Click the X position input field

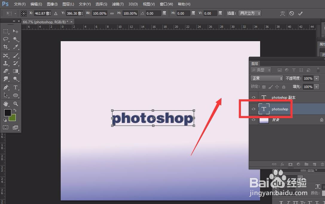coord(42,13)
